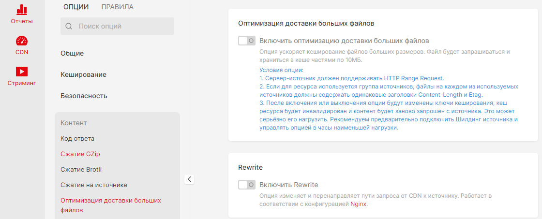This screenshot has width=542, height=219.
Task: Expand the Безопасность options section
Action: pyautogui.click(x=84, y=96)
